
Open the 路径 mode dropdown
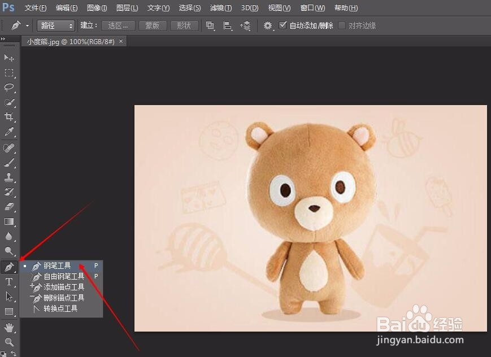[x=56, y=26]
